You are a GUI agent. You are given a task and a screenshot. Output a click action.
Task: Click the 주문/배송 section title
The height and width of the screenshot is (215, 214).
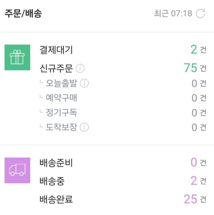point(23,14)
